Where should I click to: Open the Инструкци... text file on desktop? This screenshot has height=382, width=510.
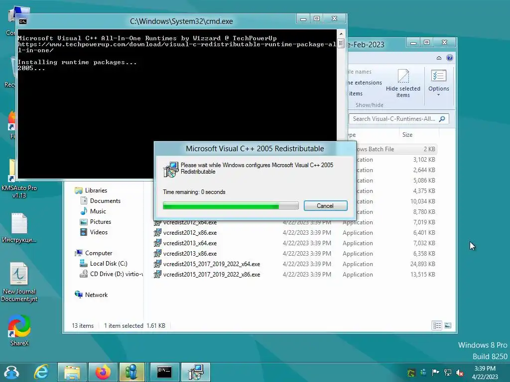pos(19,228)
